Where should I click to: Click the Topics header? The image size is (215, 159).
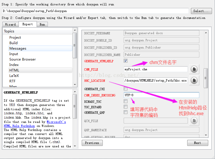9,31
